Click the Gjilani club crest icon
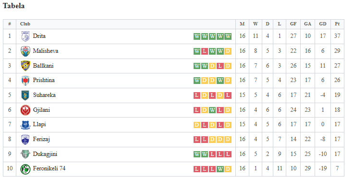 [x=25, y=110]
